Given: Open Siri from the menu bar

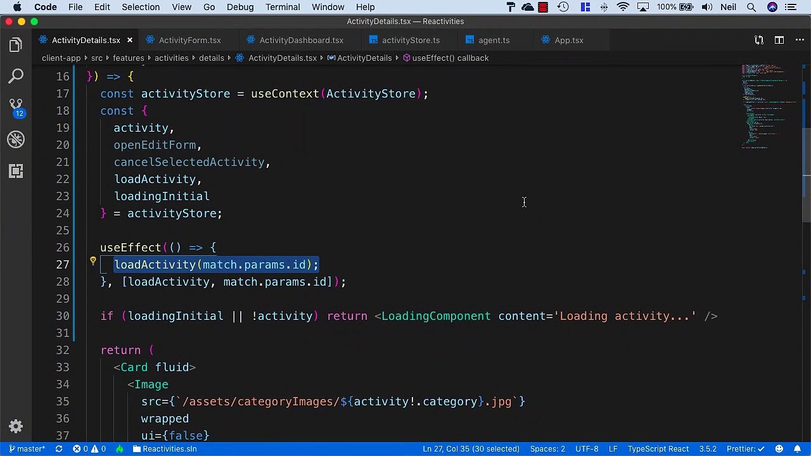Looking at the screenshot, I should [x=772, y=7].
